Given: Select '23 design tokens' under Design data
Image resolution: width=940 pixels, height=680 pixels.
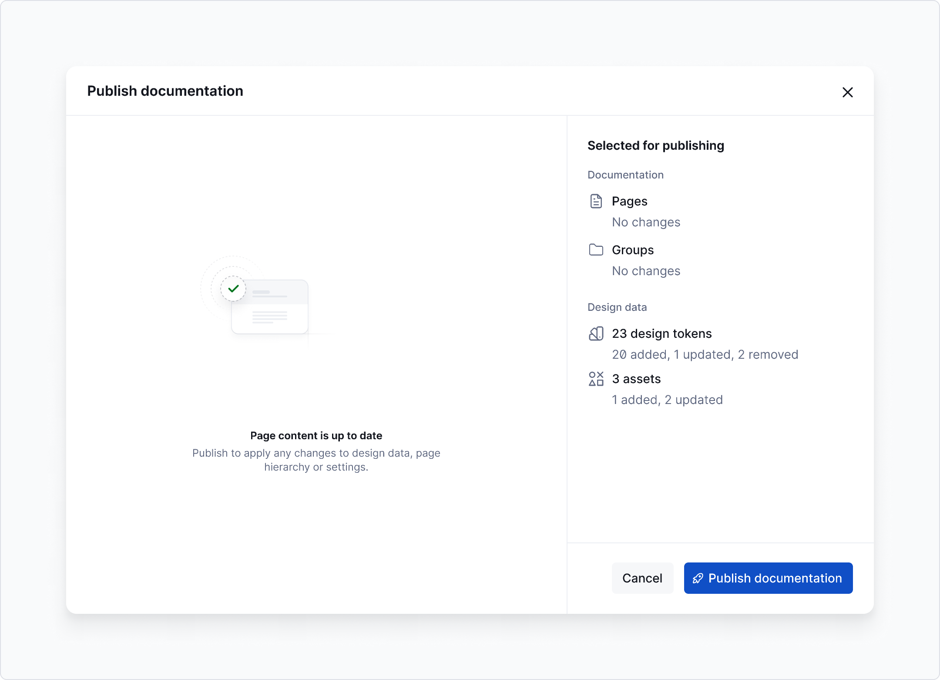Looking at the screenshot, I should [x=661, y=333].
